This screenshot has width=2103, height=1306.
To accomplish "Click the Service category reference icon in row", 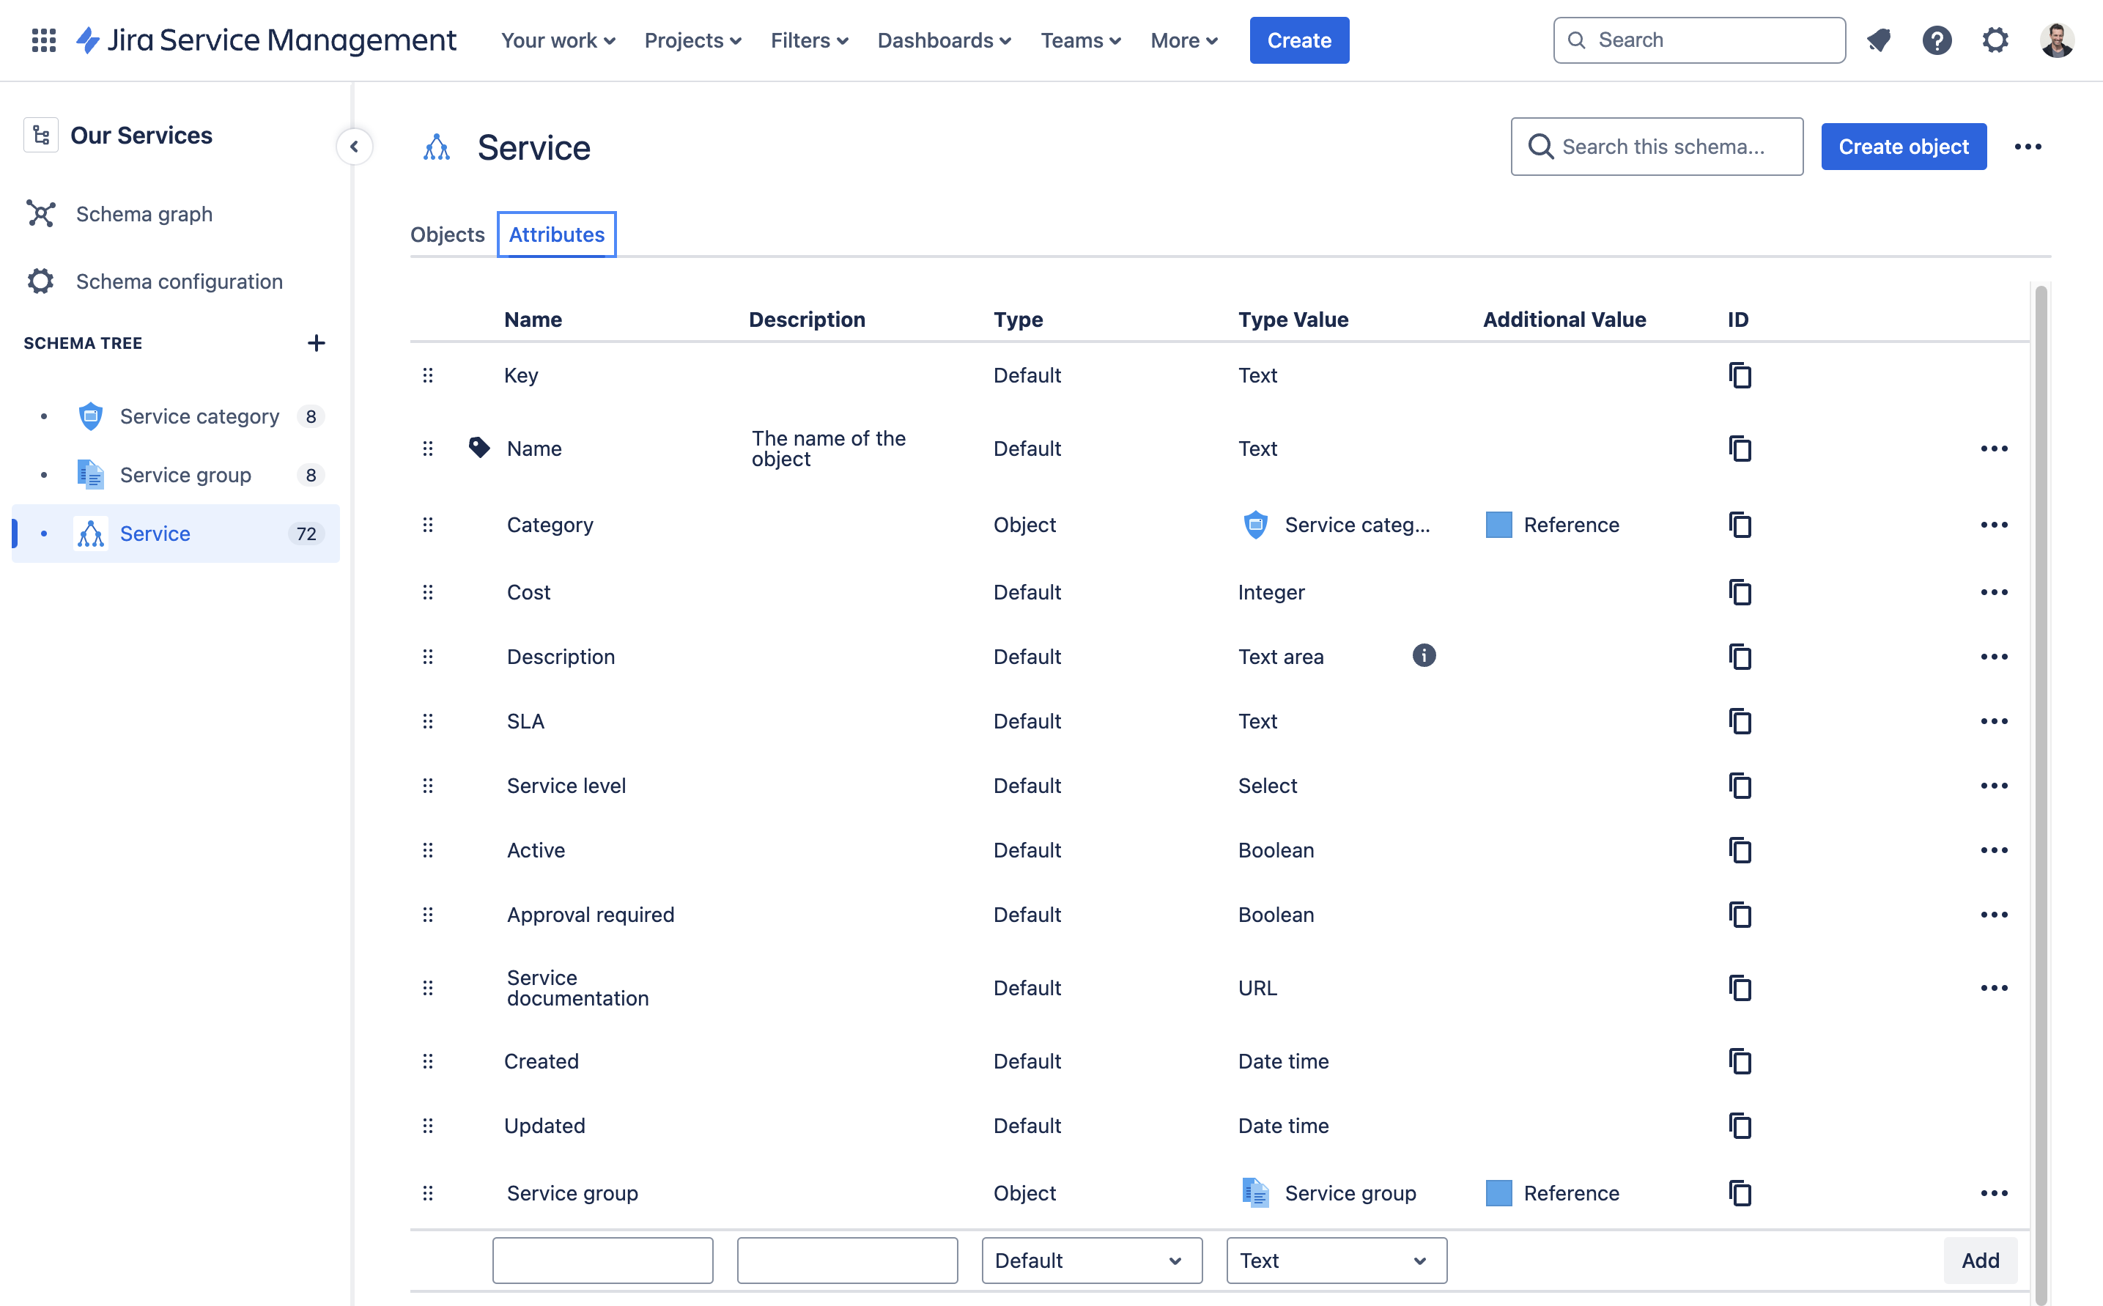I will [x=1256, y=523].
